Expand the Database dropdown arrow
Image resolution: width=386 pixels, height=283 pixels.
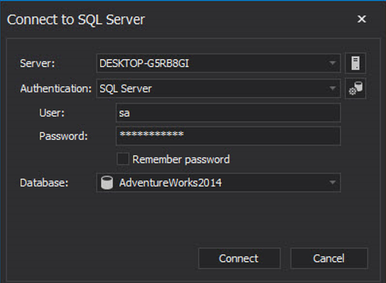332,183
